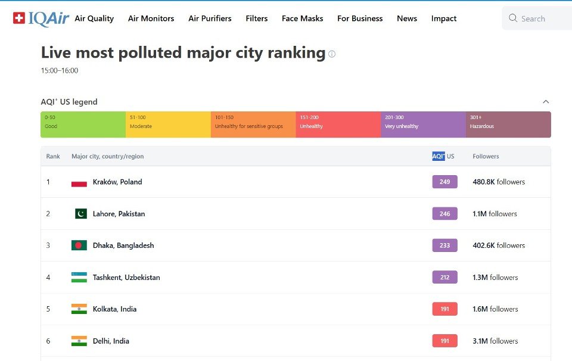Go to the Face Masks page
The width and height of the screenshot is (572, 361).
[302, 18]
